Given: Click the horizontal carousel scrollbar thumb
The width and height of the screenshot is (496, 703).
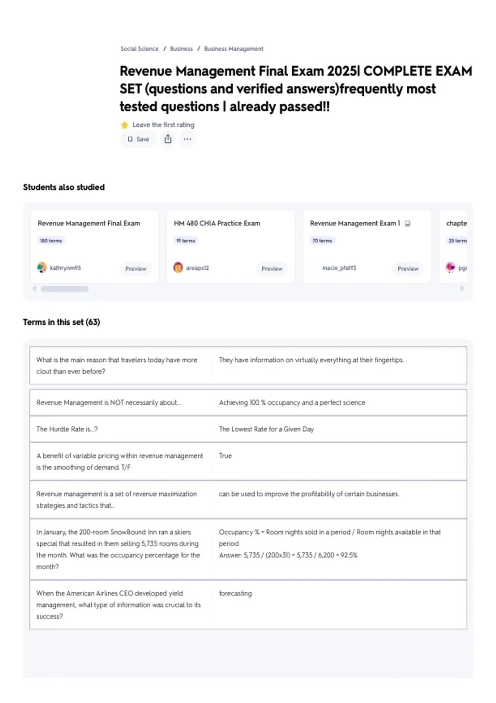Looking at the screenshot, I should [x=64, y=289].
